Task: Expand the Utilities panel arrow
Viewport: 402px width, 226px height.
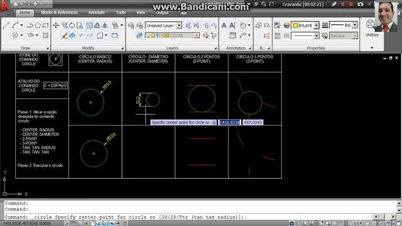Action: point(372,48)
